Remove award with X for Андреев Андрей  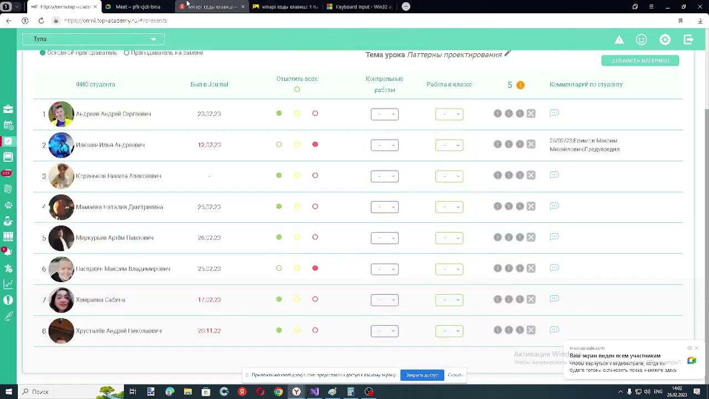pos(531,114)
